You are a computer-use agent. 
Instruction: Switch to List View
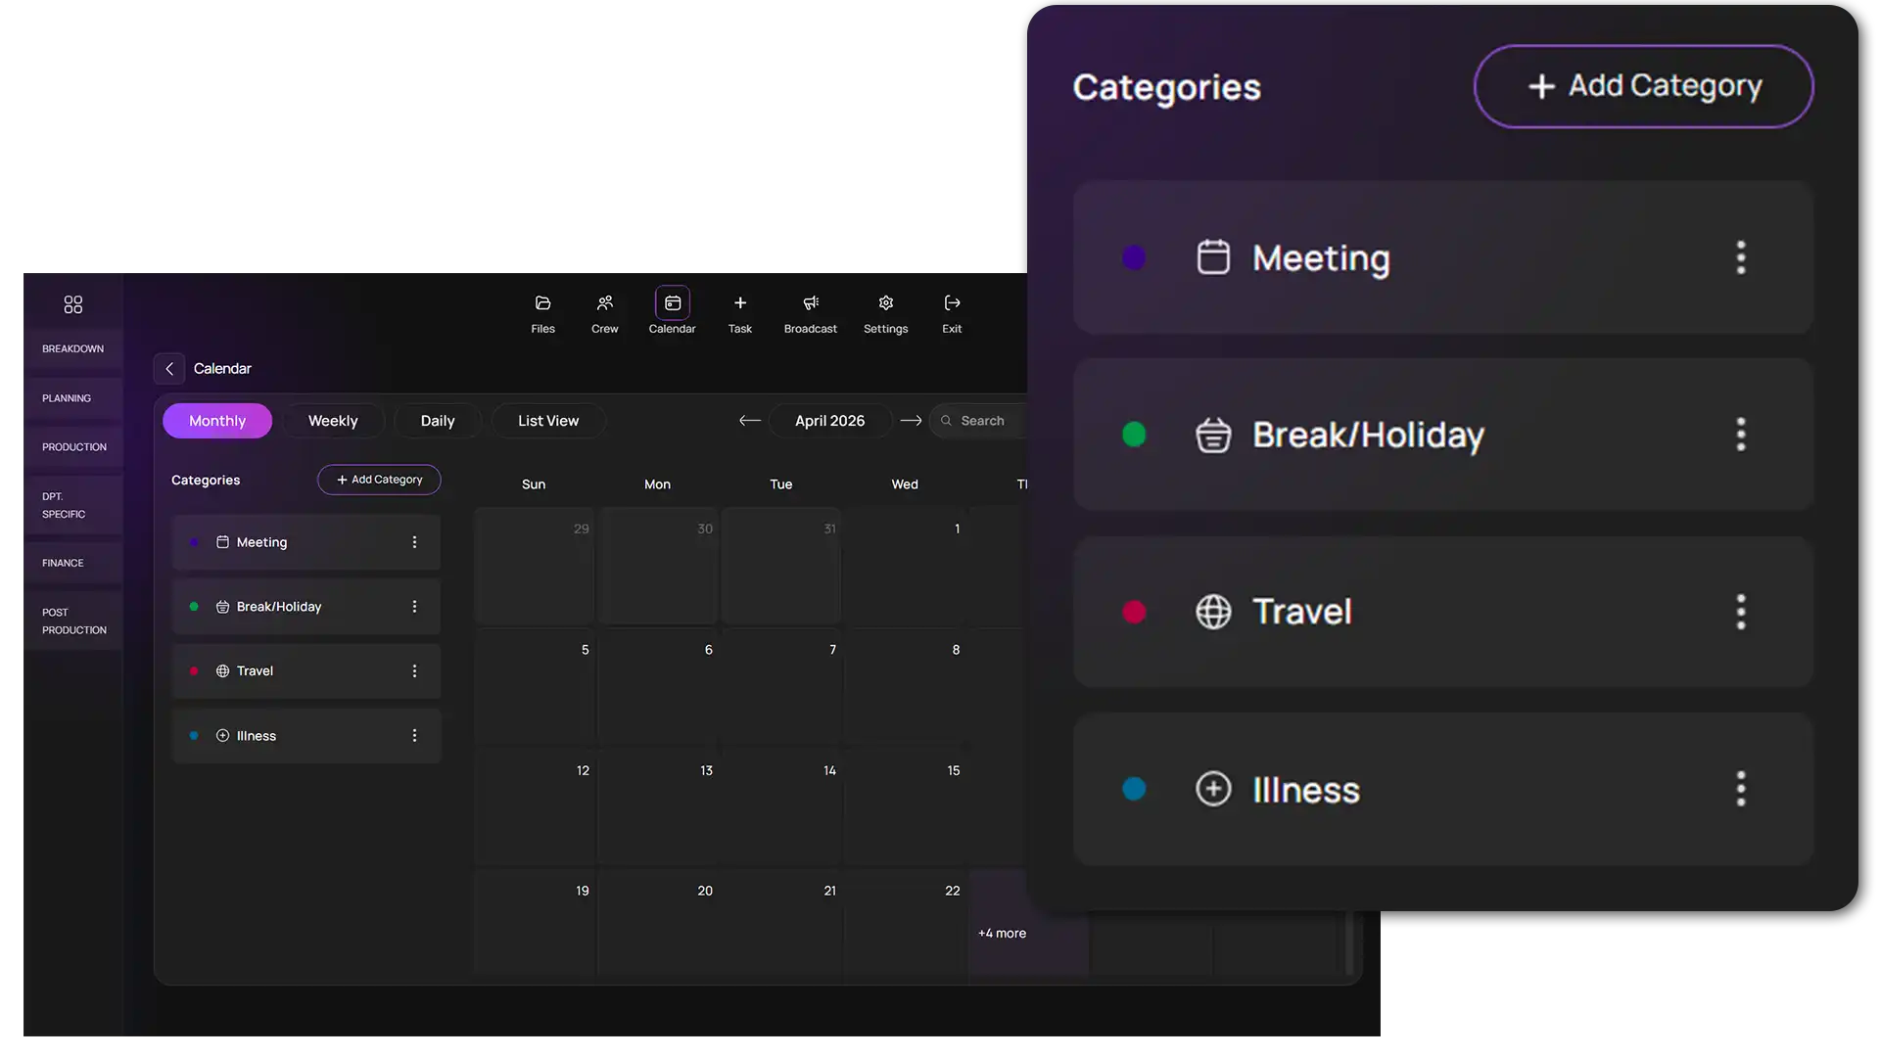click(548, 421)
